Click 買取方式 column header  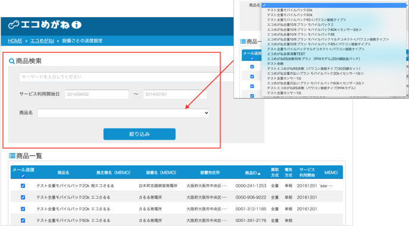(x=274, y=172)
